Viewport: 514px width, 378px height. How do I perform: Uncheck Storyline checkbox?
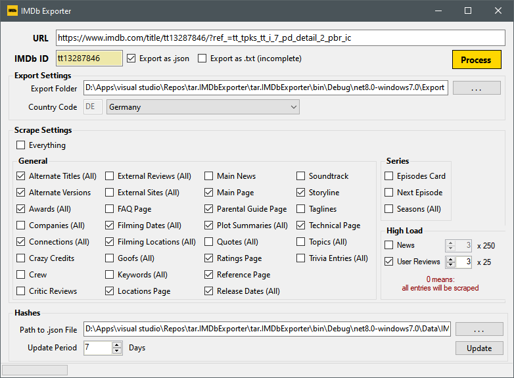pyautogui.click(x=300, y=193)
